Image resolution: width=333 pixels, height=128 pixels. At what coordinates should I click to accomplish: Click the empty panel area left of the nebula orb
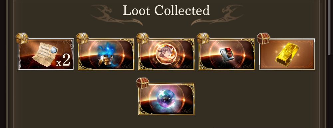coord(74,99)
